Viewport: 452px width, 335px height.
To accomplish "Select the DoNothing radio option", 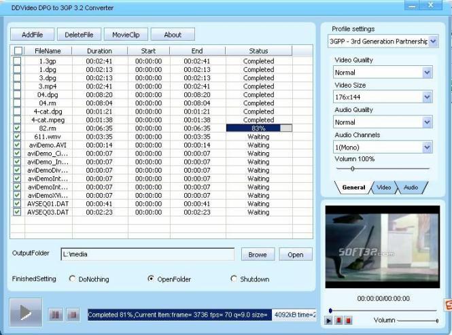I will coord(72,279).
